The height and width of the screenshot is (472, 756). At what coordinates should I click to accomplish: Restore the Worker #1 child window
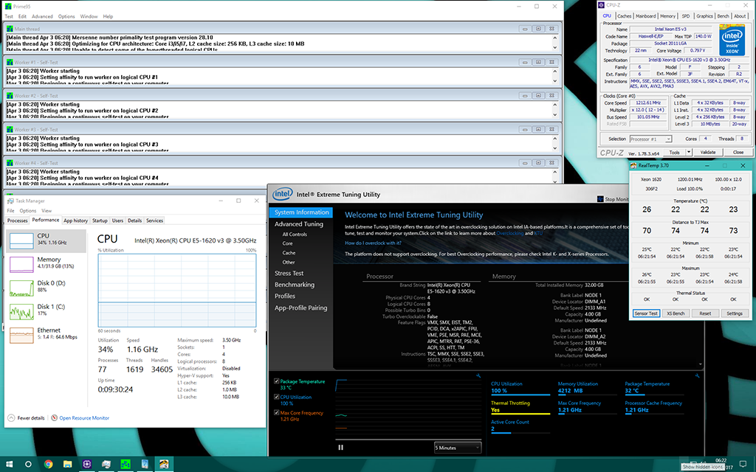click(x=538, y=62)
